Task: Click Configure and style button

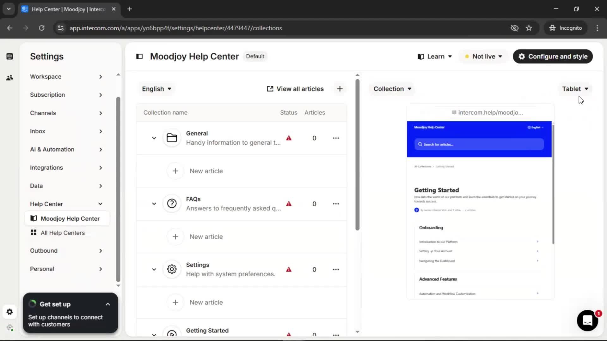Action: 553,56
